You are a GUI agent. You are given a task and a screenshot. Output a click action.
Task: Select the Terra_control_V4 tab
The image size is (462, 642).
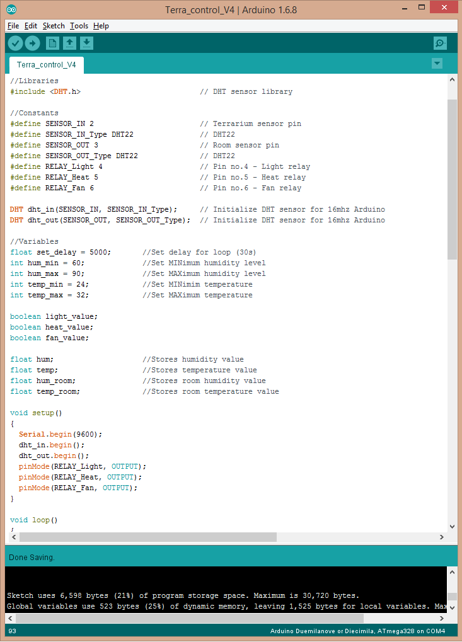tap(46, 65)
